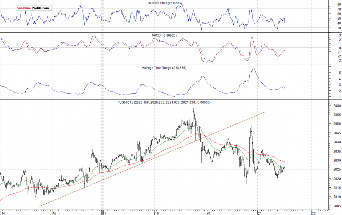Click date label 19 on time axis
342x215 pixels.
point(156,213)
